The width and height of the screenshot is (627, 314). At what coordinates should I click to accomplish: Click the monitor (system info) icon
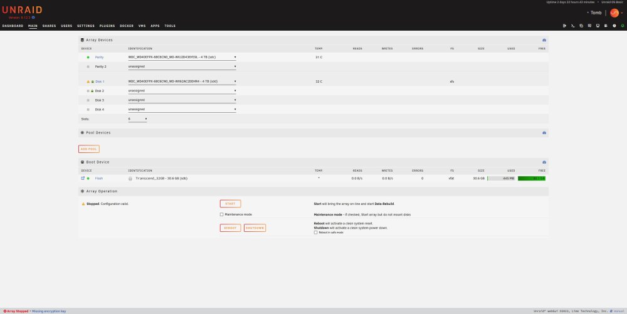pos(598,26)
